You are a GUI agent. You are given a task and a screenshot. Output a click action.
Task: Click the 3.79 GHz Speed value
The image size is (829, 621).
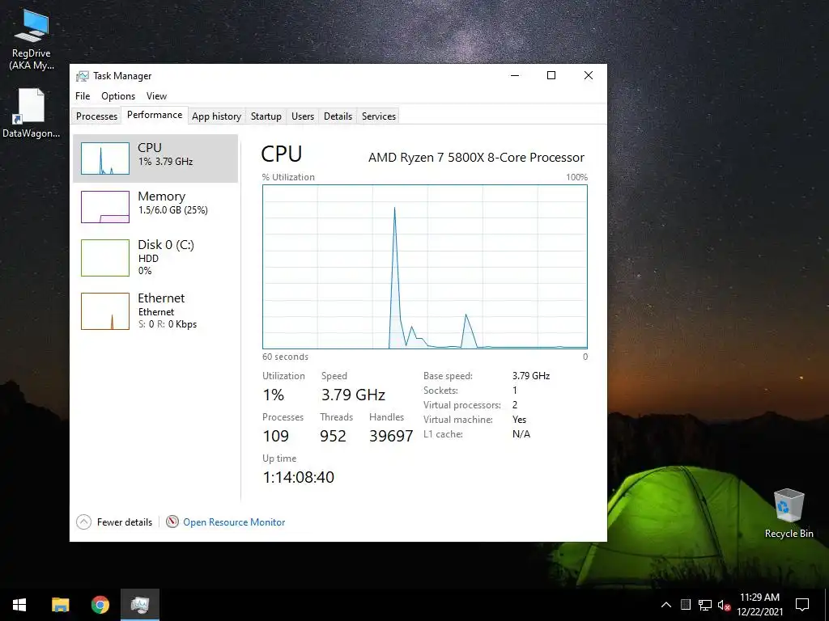coord(353,395)
